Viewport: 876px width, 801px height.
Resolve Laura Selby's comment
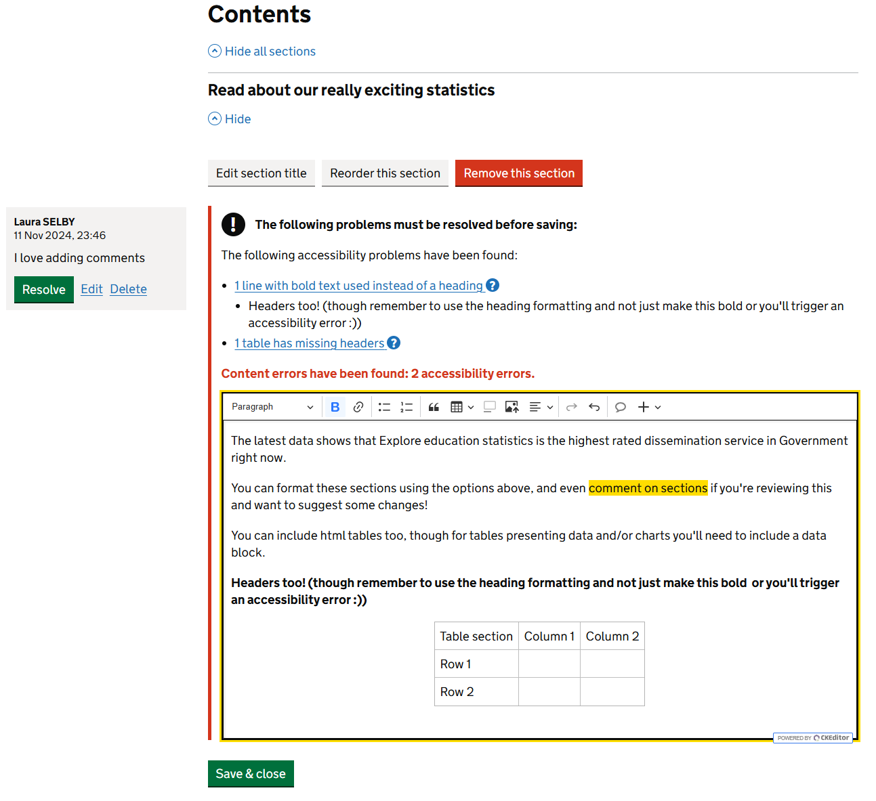point(44,290)
